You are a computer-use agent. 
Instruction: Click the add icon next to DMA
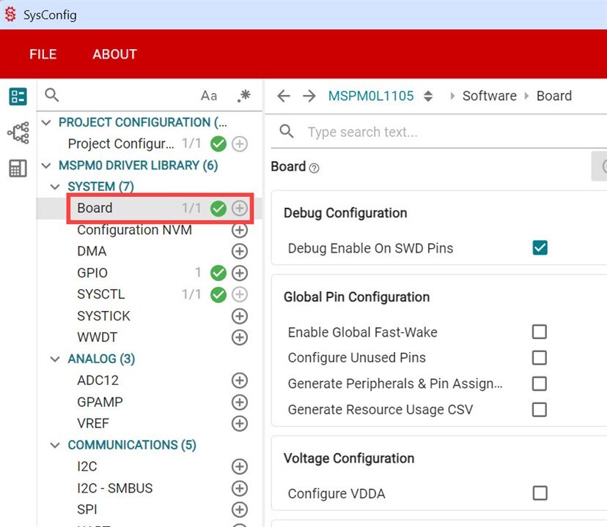239,251
